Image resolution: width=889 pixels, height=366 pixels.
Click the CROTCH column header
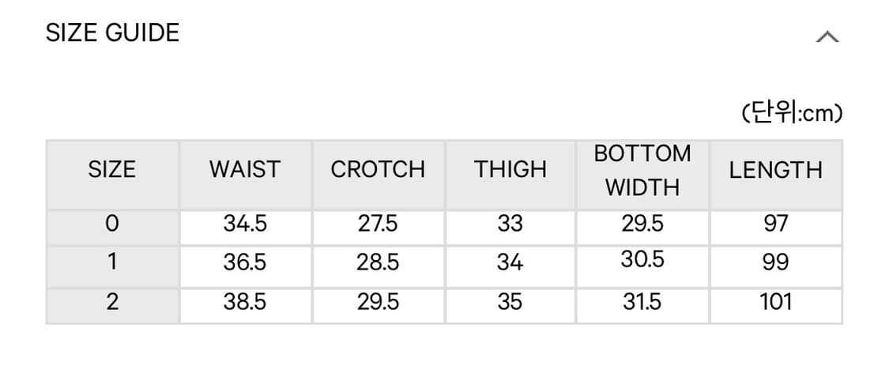pyautogui.click(x=378, y=170)
